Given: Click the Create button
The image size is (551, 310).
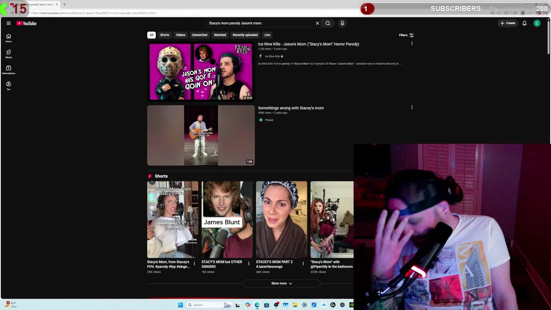Looking at the screenshot, I should click(508, 23).
